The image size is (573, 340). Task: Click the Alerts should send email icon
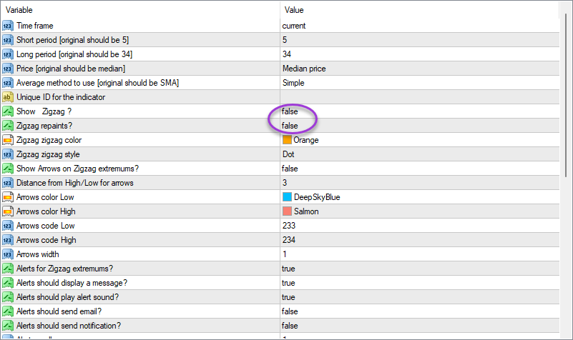click(x=8, y=311)
